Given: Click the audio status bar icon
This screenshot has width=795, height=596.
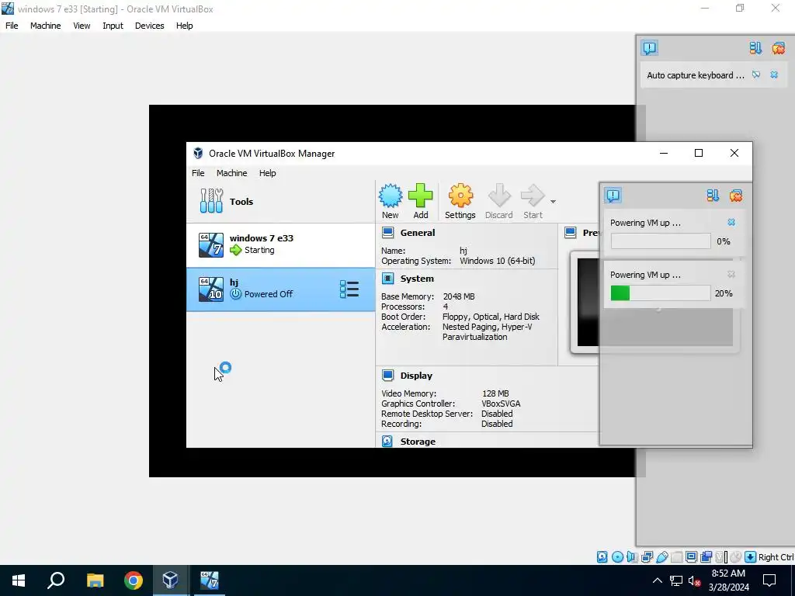Looking at the screenshot, I should pos(632,557).
